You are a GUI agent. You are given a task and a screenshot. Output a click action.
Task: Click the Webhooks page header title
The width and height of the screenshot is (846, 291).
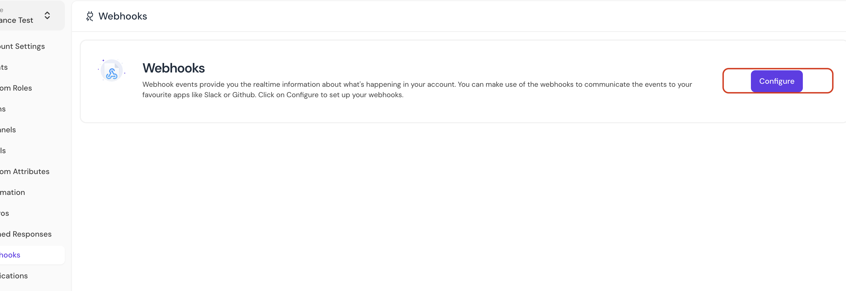pos(123,16)
